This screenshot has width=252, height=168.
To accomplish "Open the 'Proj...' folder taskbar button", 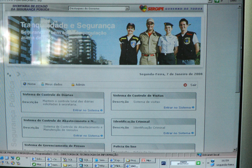I will point(132,160).
